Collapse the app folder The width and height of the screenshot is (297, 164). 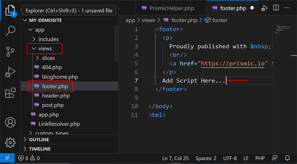(x=69, y=30)
